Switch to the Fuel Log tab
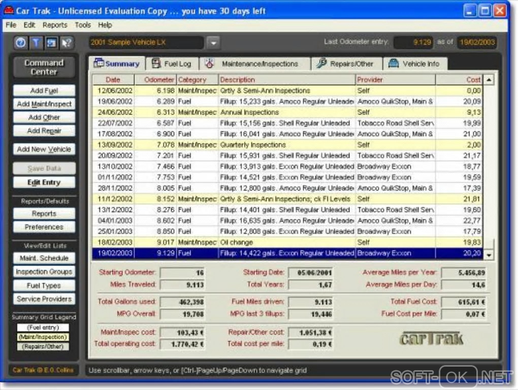The width and height of the screenshot is (518, 390). [x=172, y=64]
